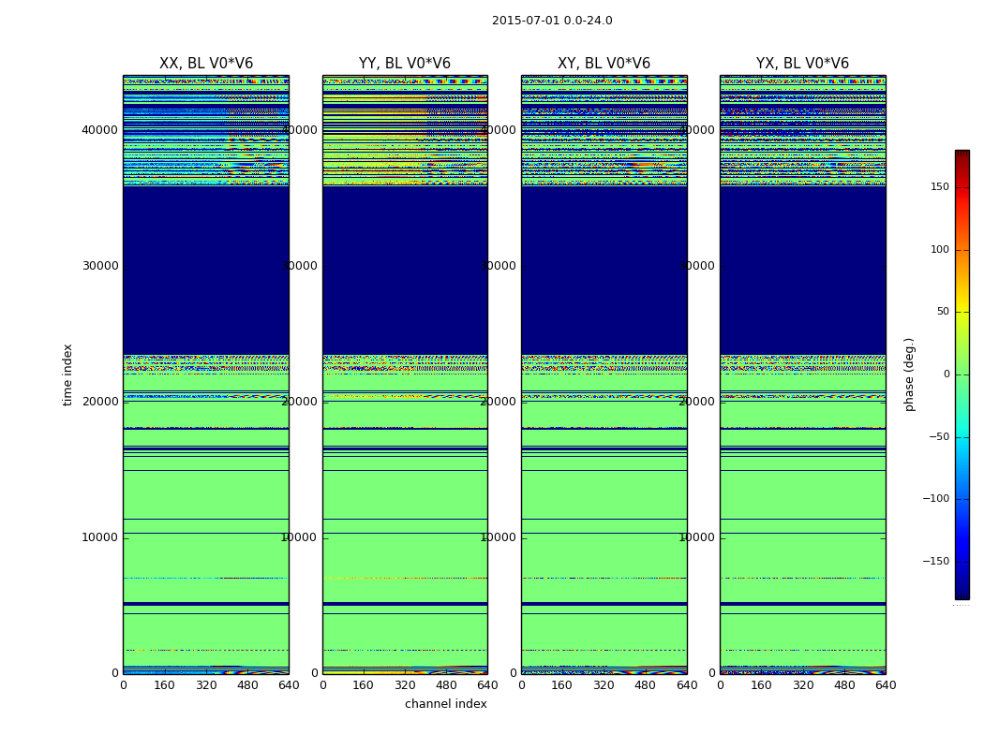Image resolution: width=984 pixels, height=749 pixels.
Task: Click the 'channel index' x-axis label
Action: pyautogui.click(x=446, y=704)
